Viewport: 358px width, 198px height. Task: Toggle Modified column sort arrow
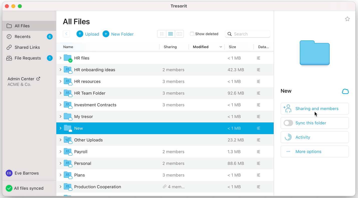221,47
